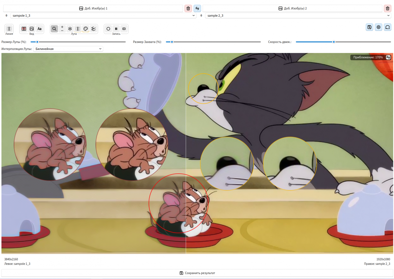Open the palette color icon in Лупа
This screenshot has width=394, height=279.
86,29
